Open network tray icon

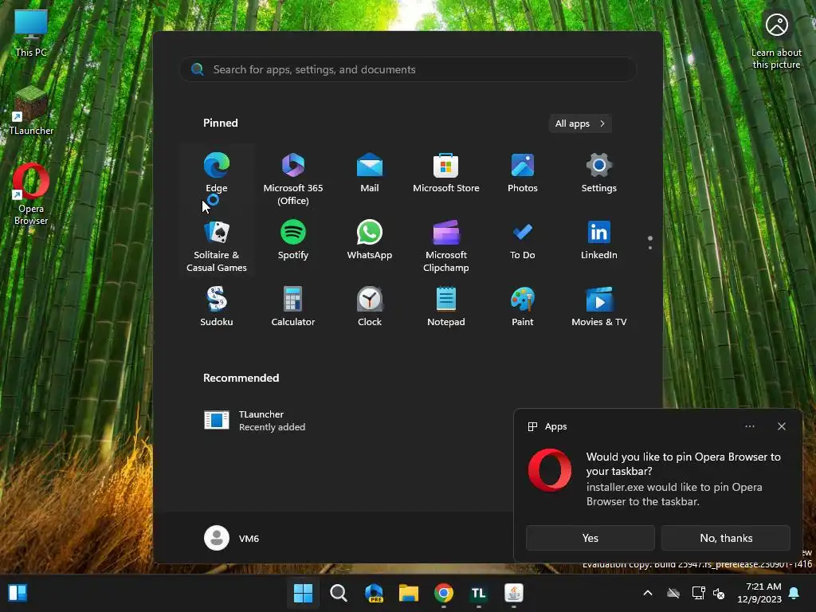[698, 593]
